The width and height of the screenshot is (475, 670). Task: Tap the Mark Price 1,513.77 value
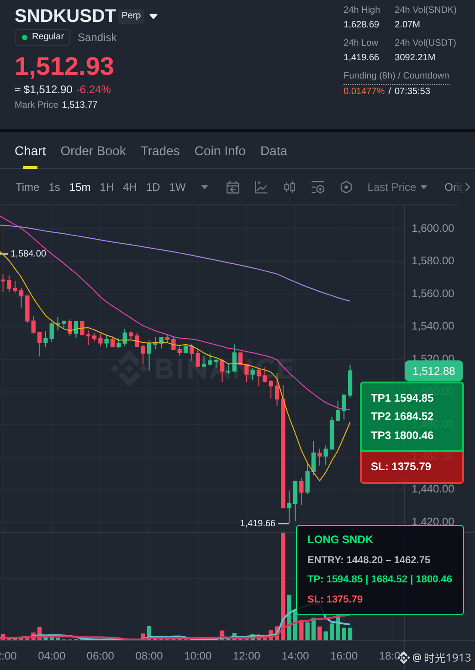click(79, 105)
